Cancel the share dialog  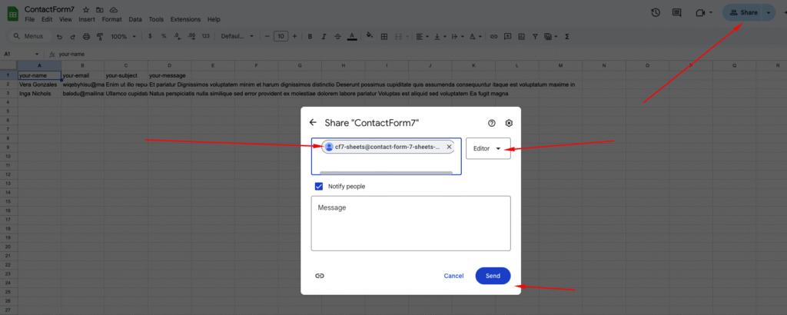coord(453,276)
